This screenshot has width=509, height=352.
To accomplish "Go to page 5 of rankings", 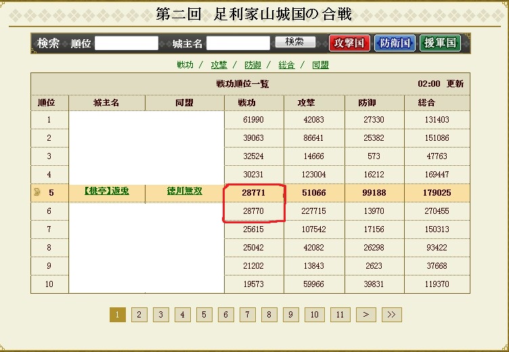I will (204, 315).
